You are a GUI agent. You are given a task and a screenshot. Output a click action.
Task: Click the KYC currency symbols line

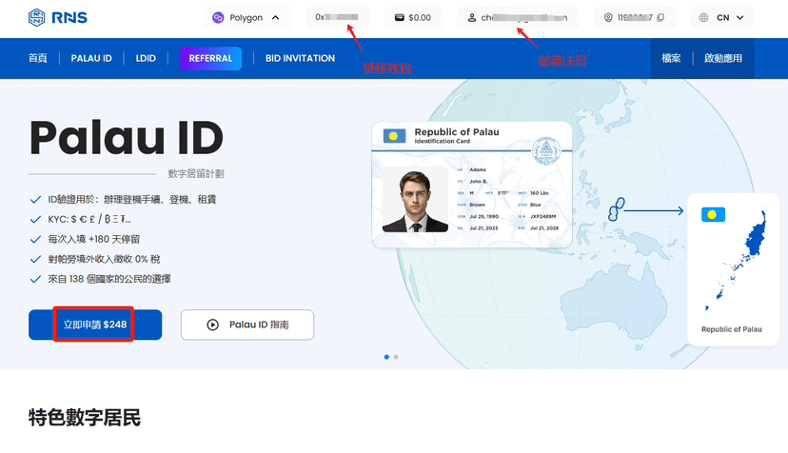pos(89,219)
